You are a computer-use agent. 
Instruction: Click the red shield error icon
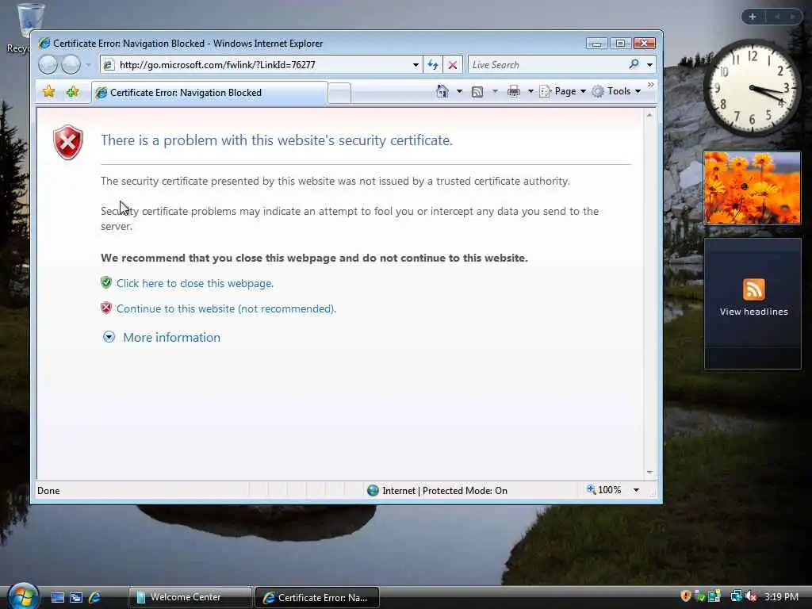(68, 142)
